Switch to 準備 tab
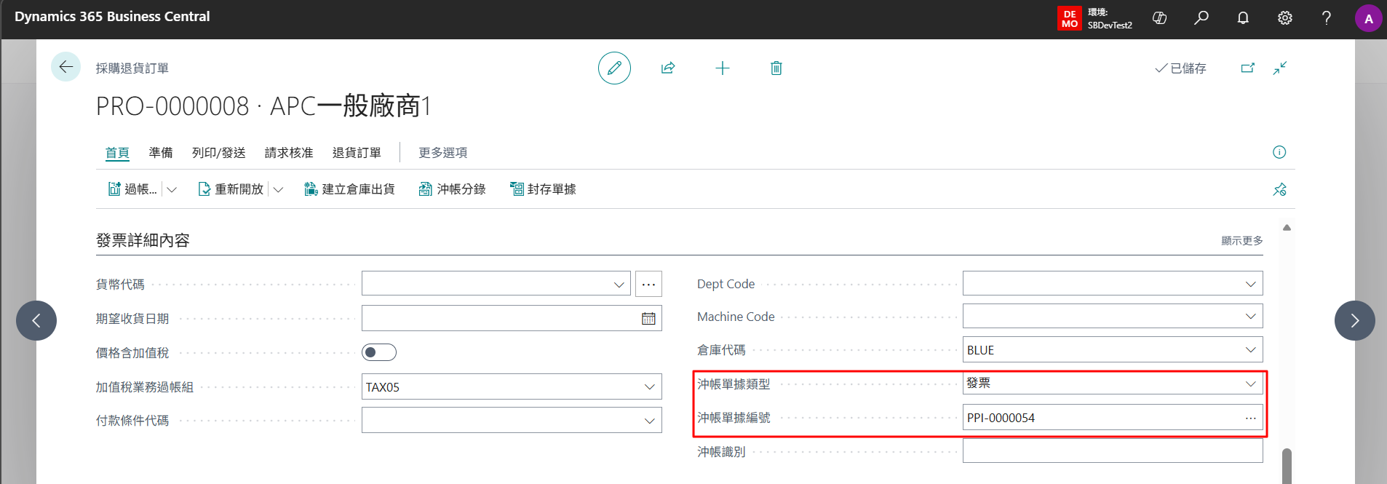Viewport: 1387px width, 484px height. (x=161, y=153)
